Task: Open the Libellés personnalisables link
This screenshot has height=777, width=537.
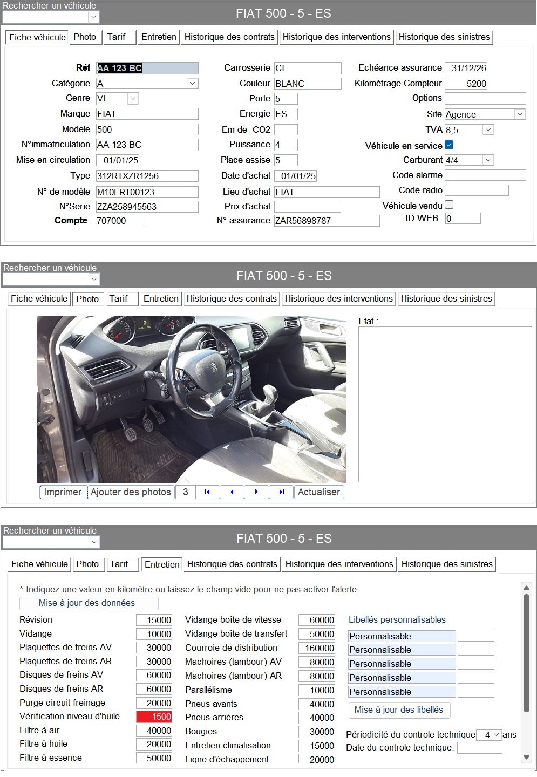Action: pos(397,620)
